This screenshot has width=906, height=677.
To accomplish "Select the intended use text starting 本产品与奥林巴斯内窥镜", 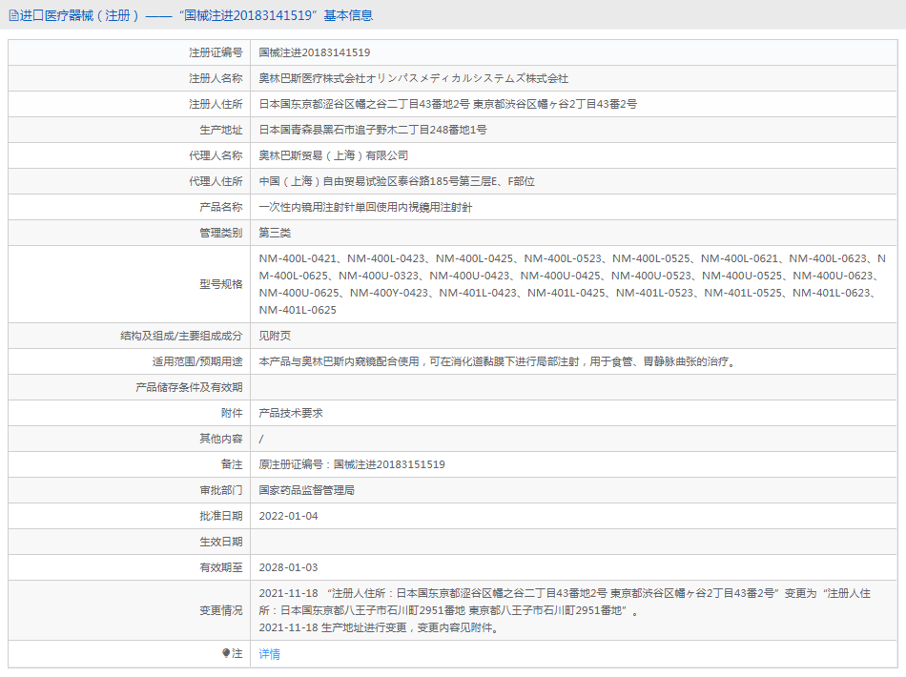I will point(498,361).
